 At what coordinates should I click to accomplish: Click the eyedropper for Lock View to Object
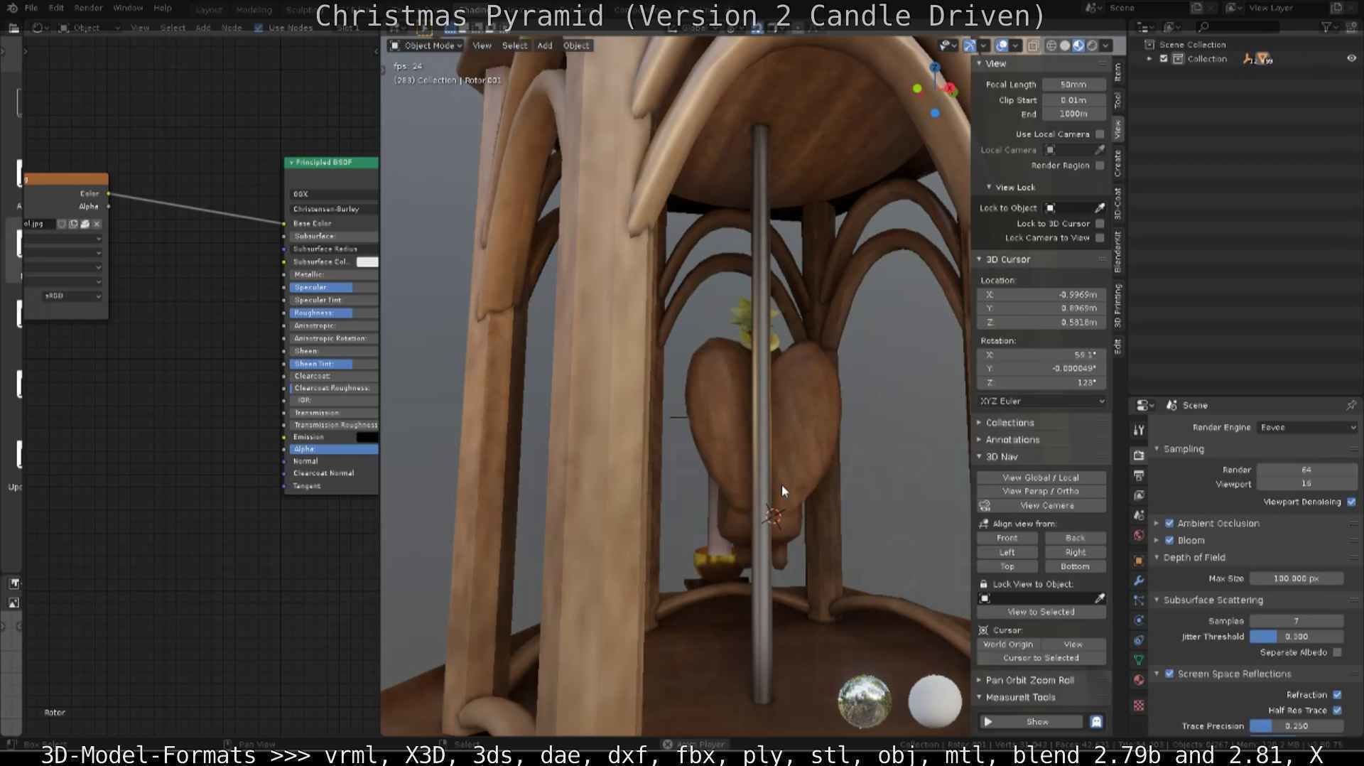[x=1100, y=598]
